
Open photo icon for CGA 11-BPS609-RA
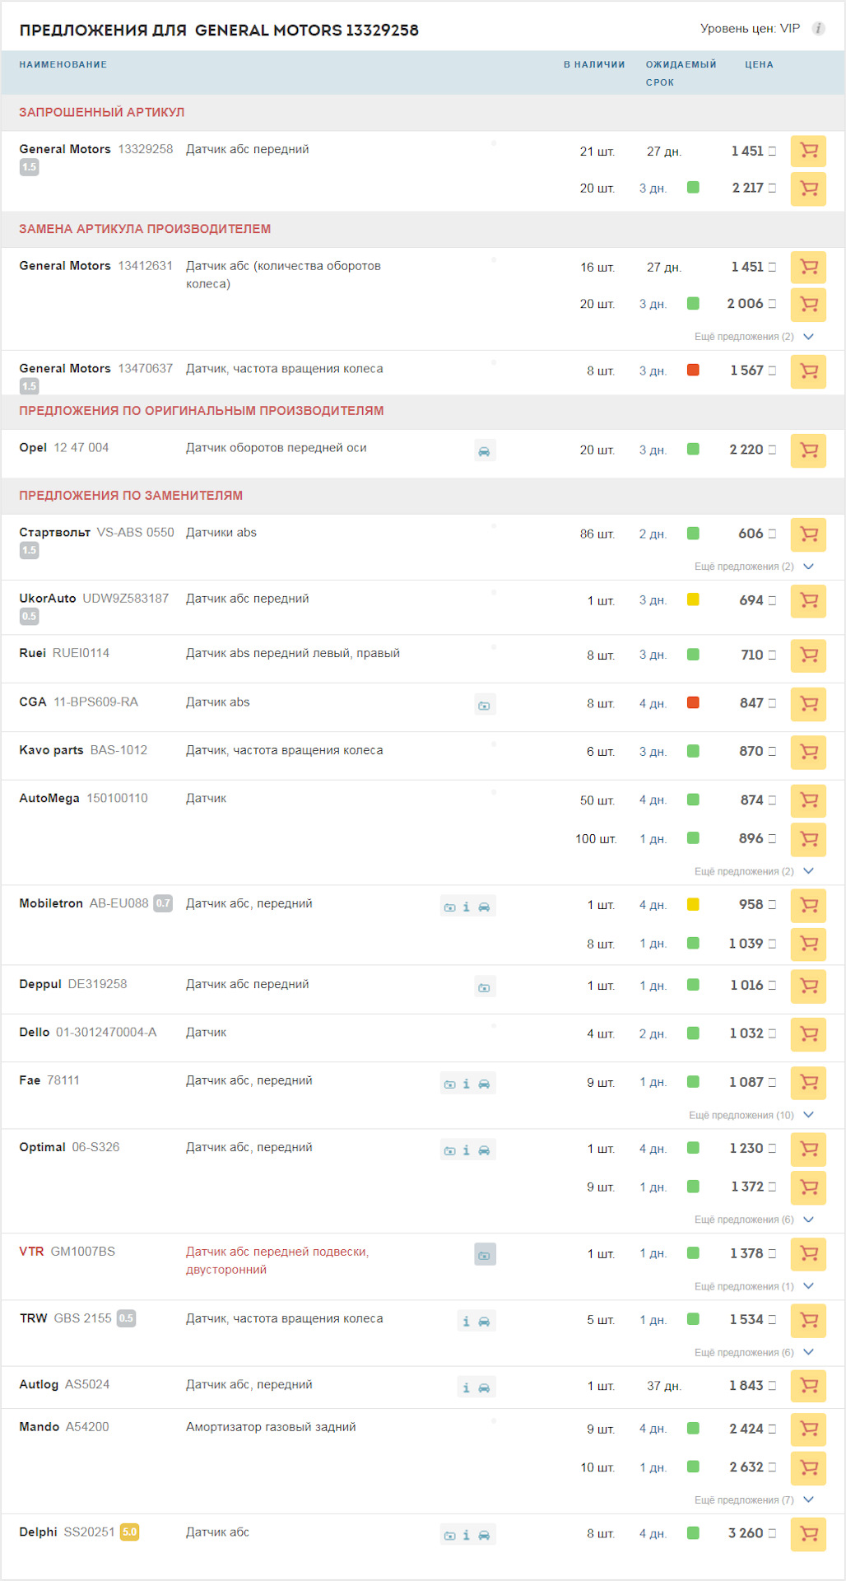(485, 705)
